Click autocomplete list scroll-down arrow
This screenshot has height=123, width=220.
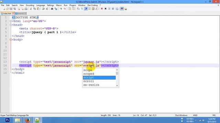pyautogui.click(x=117, y=85)
